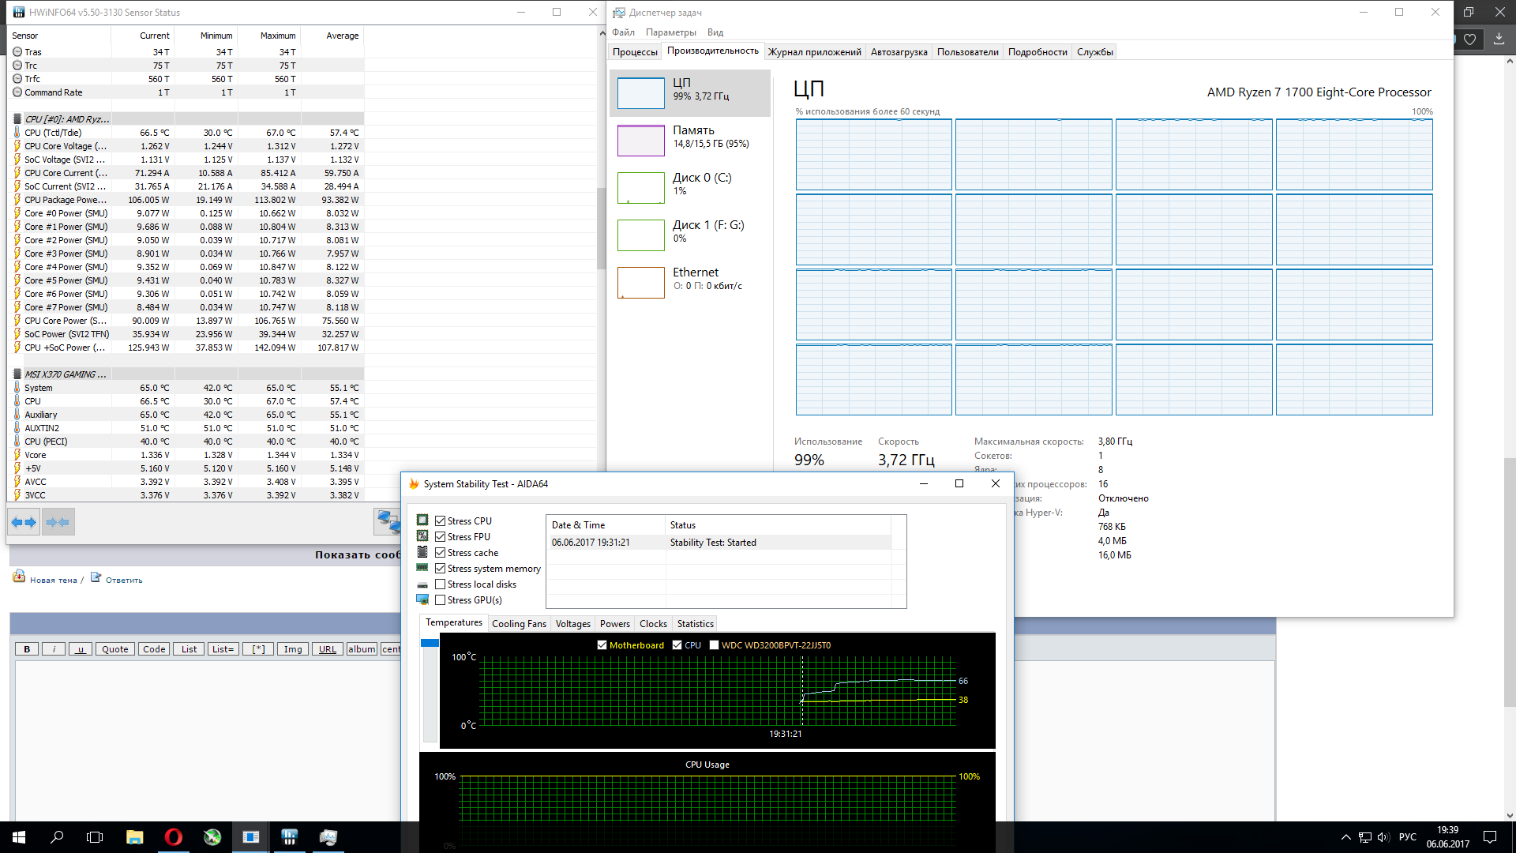1516x853 pixels.
Task: Click the Quote formatting button
Action: pyautogui.click(x=114, y=649)
